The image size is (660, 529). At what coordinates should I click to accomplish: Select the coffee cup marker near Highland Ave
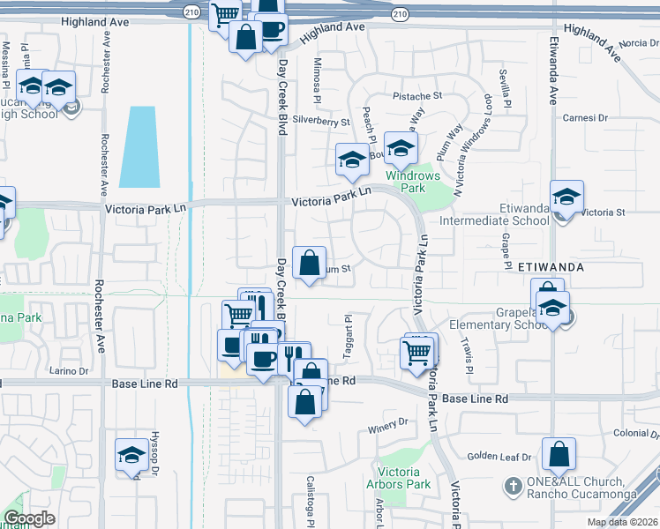point(275,32)
